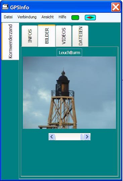Switch to the BILDER tab

click(x=47, y=36)
